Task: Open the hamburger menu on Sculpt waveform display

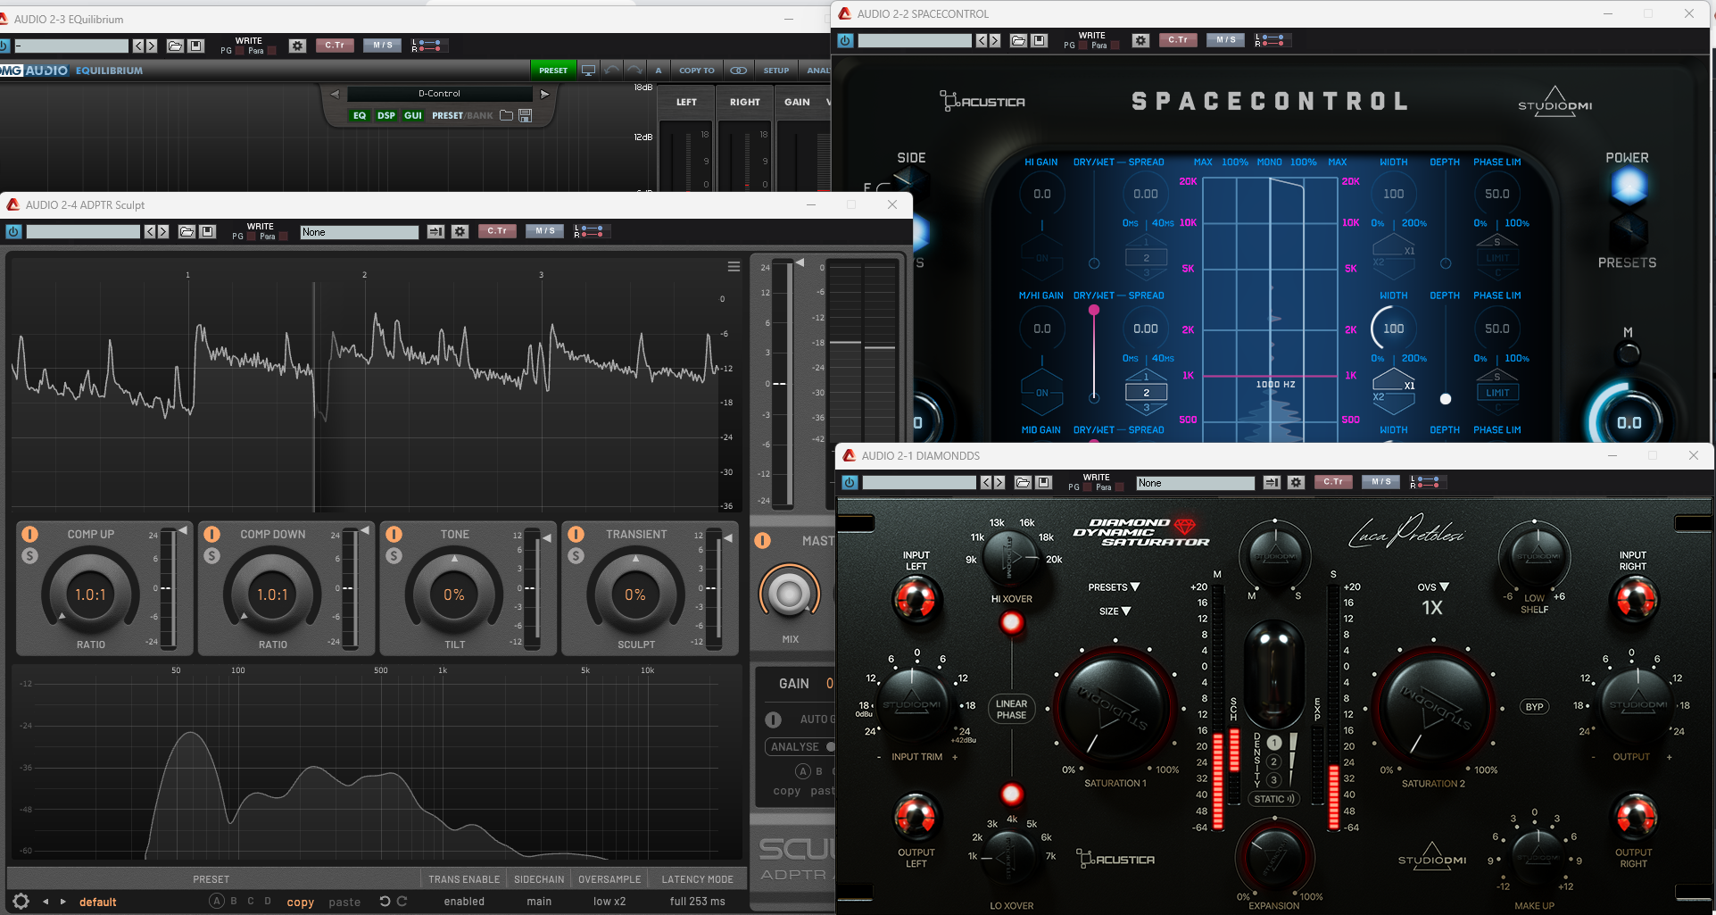Action: (734, 267)
